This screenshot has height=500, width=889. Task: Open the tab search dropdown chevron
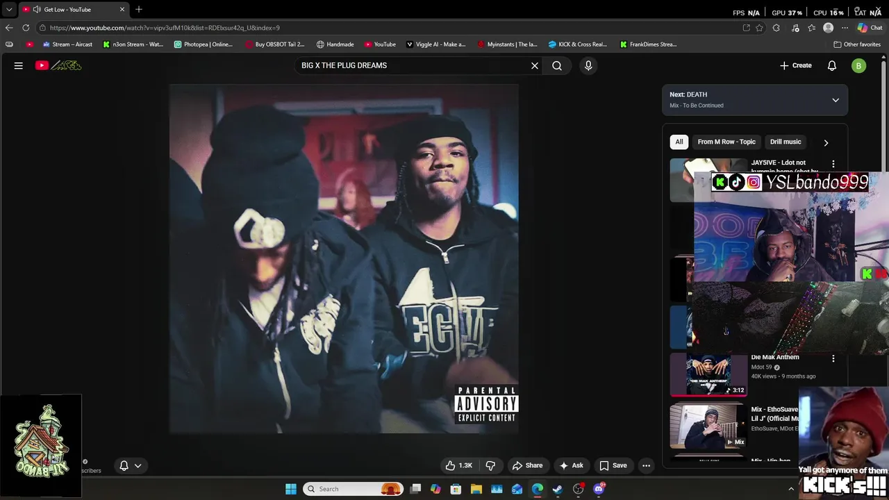click(9, 9)
